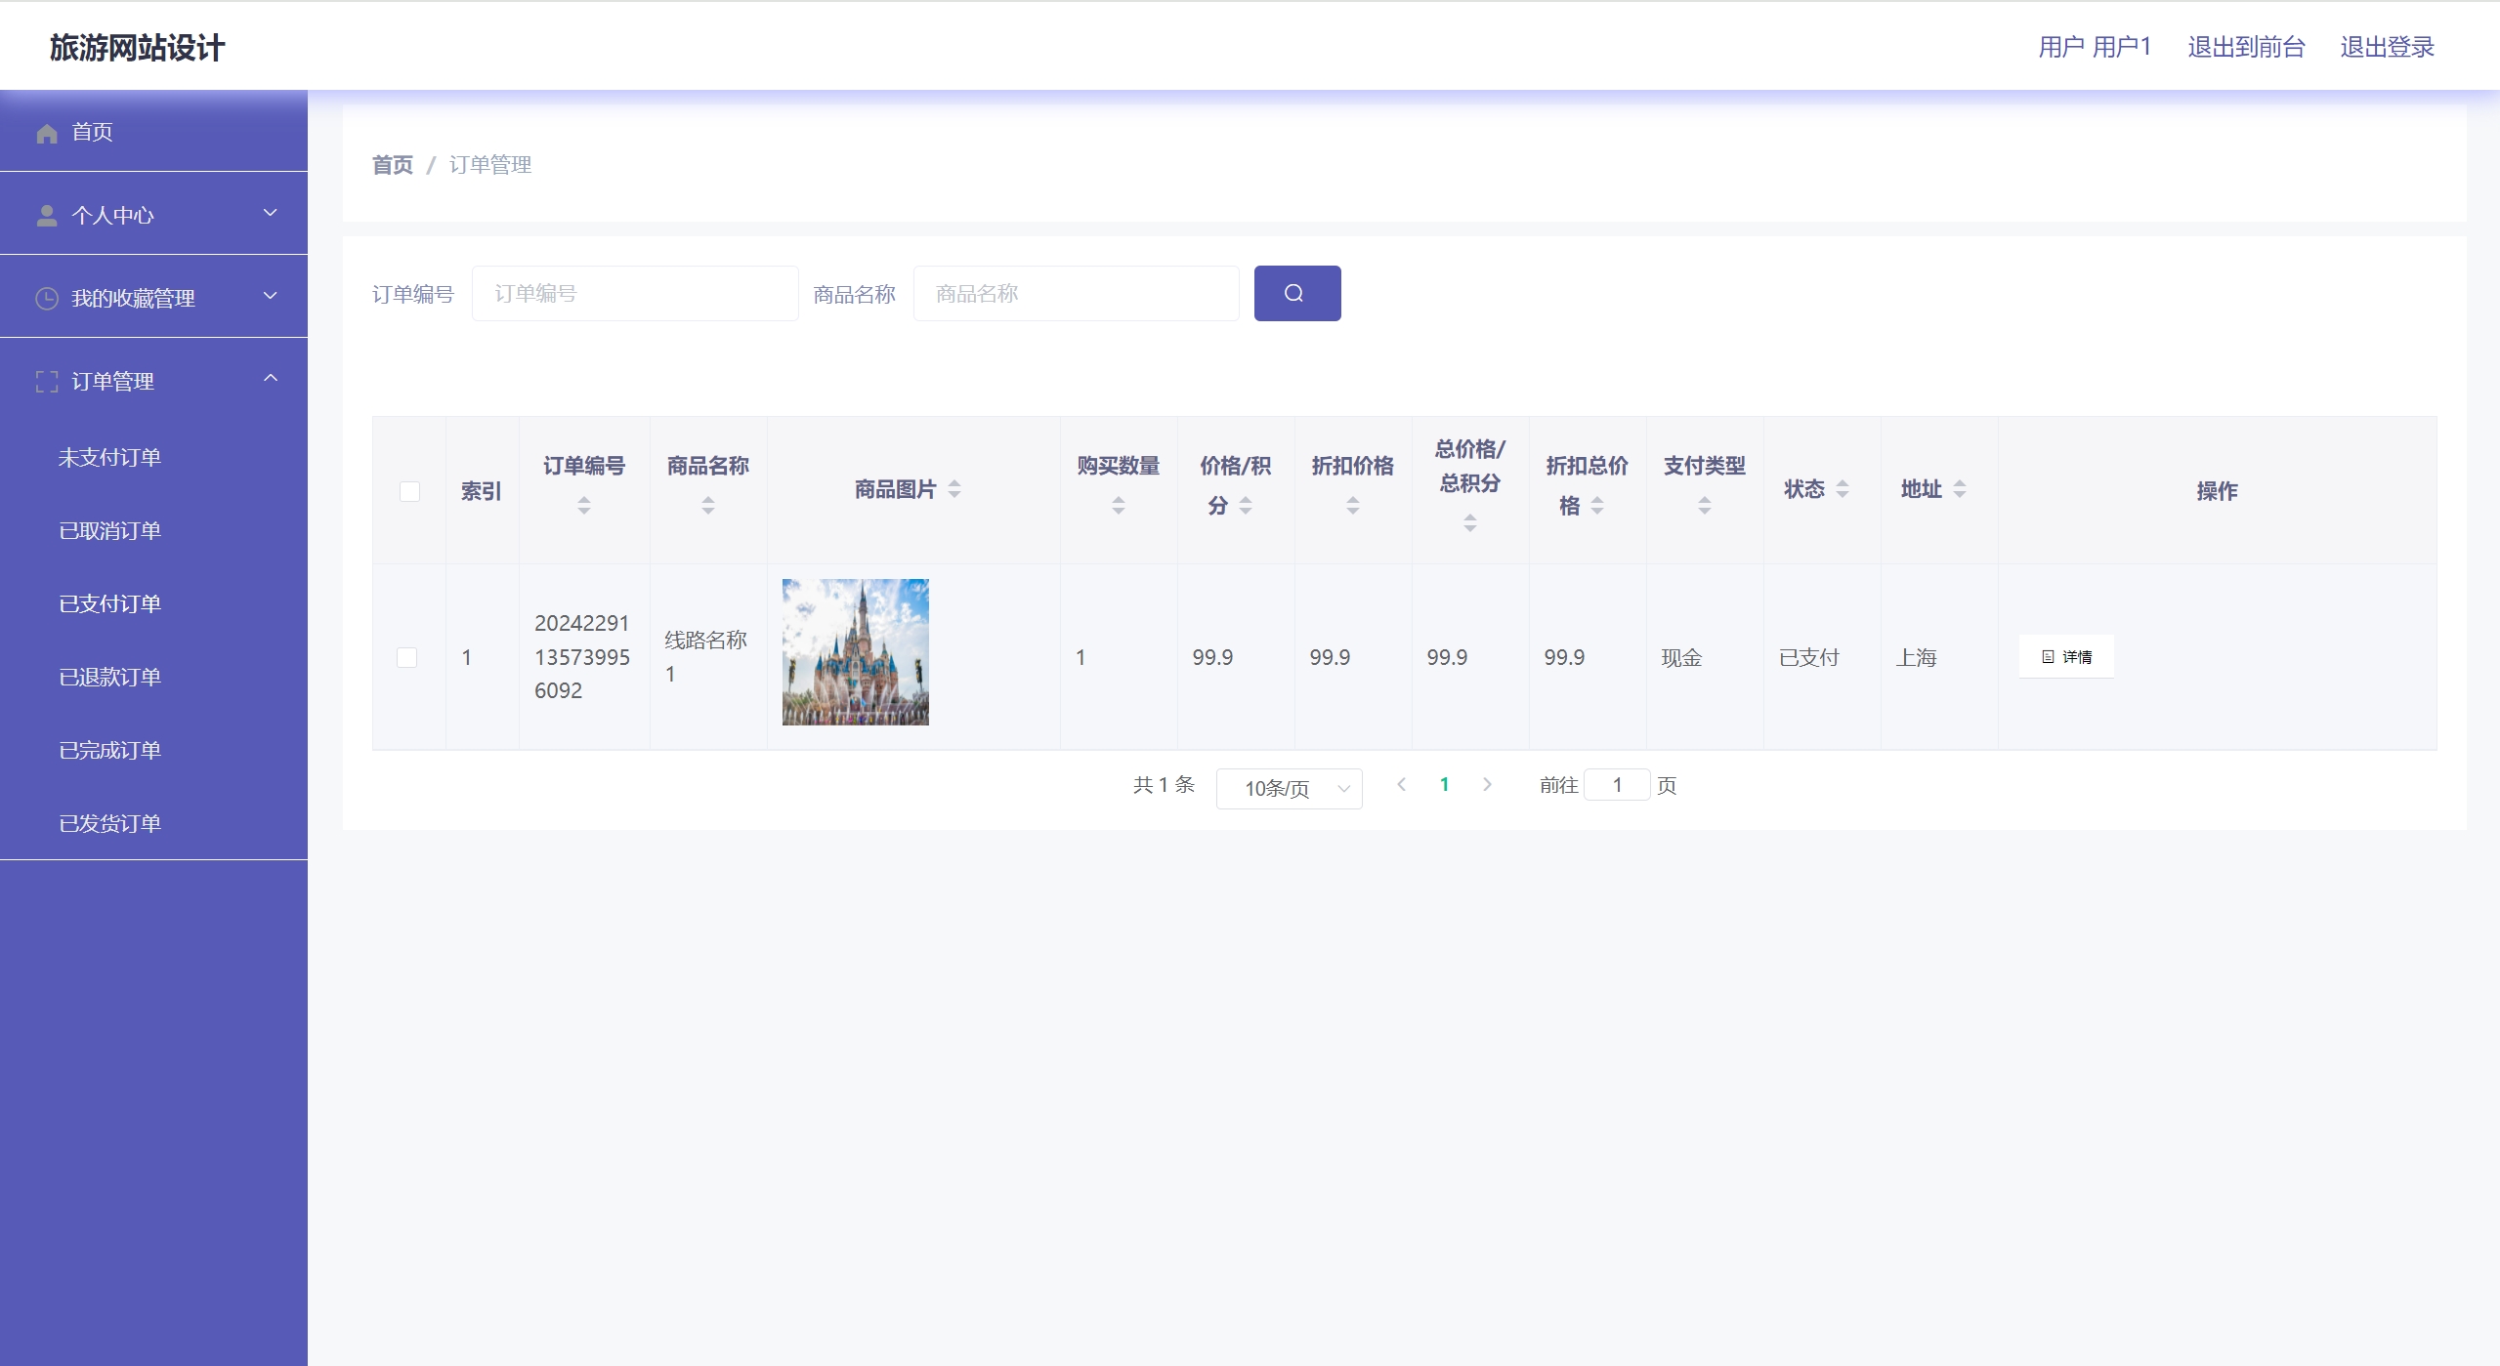Screen dimensions: 2500x1366
Task: Expand the 个人中心 menu chevron
Action: (x=271, y=214)
